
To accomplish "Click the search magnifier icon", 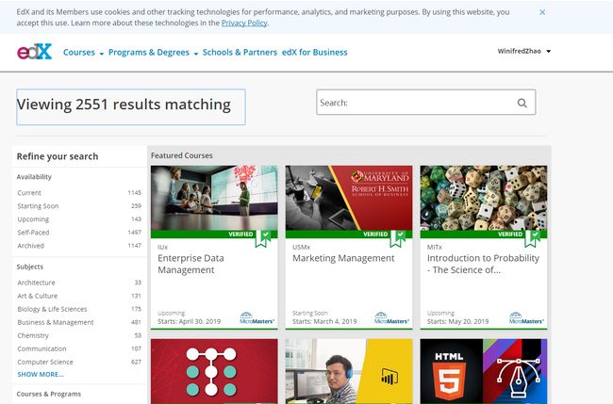I will [x=522, y=103].
